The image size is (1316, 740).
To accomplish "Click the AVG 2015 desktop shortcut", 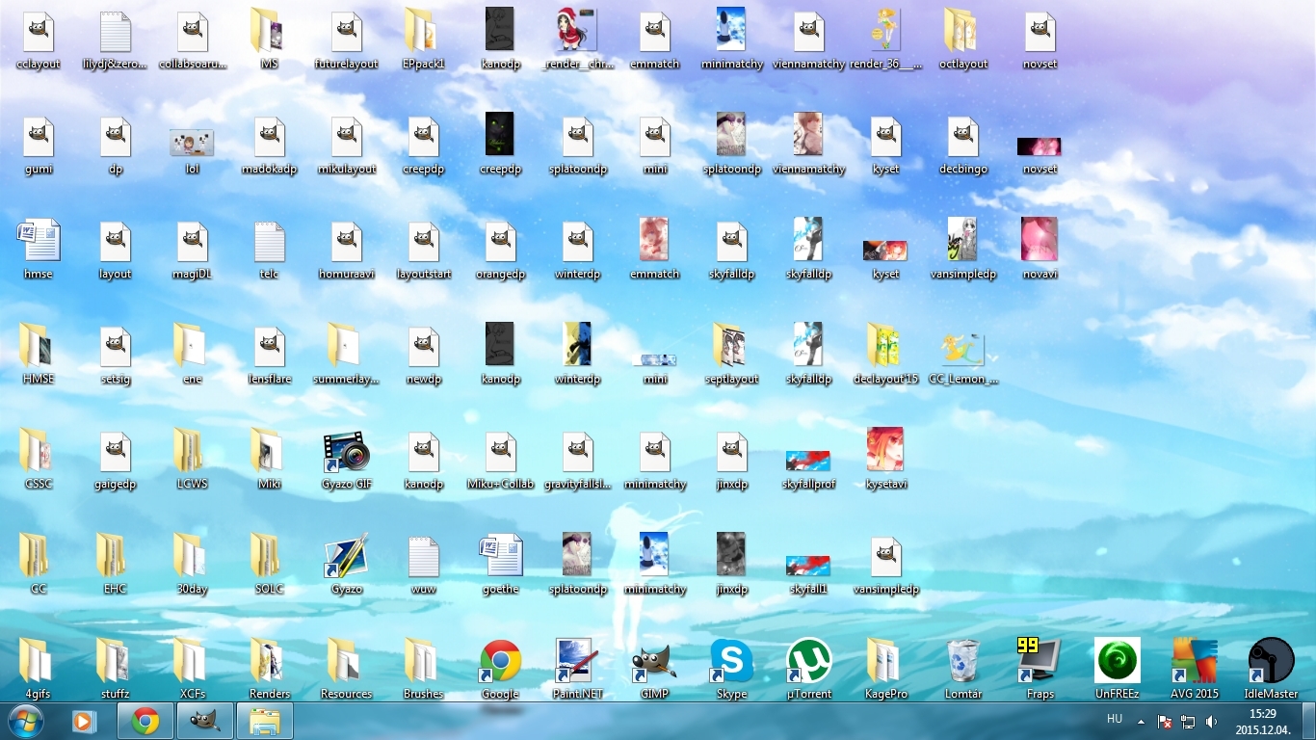I will (x=1194, y=662).
